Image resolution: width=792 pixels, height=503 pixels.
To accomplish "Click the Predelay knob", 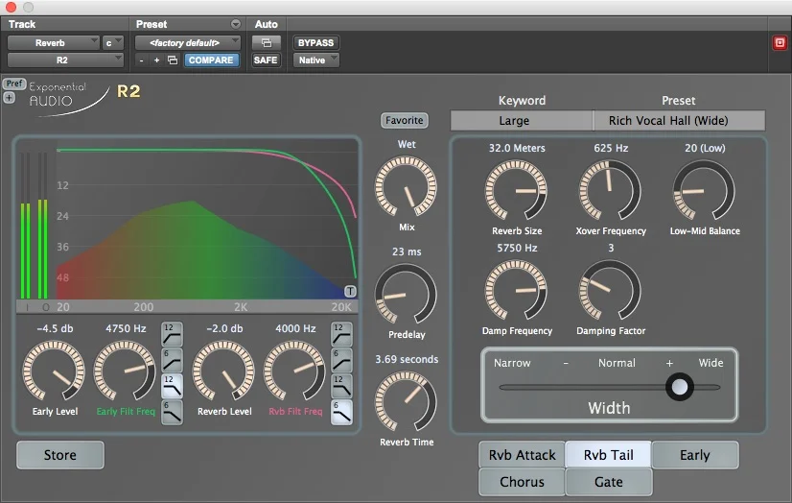I will click(406, 294).
